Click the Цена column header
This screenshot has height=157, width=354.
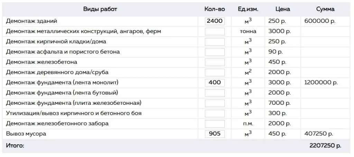[x=283, y=9]
